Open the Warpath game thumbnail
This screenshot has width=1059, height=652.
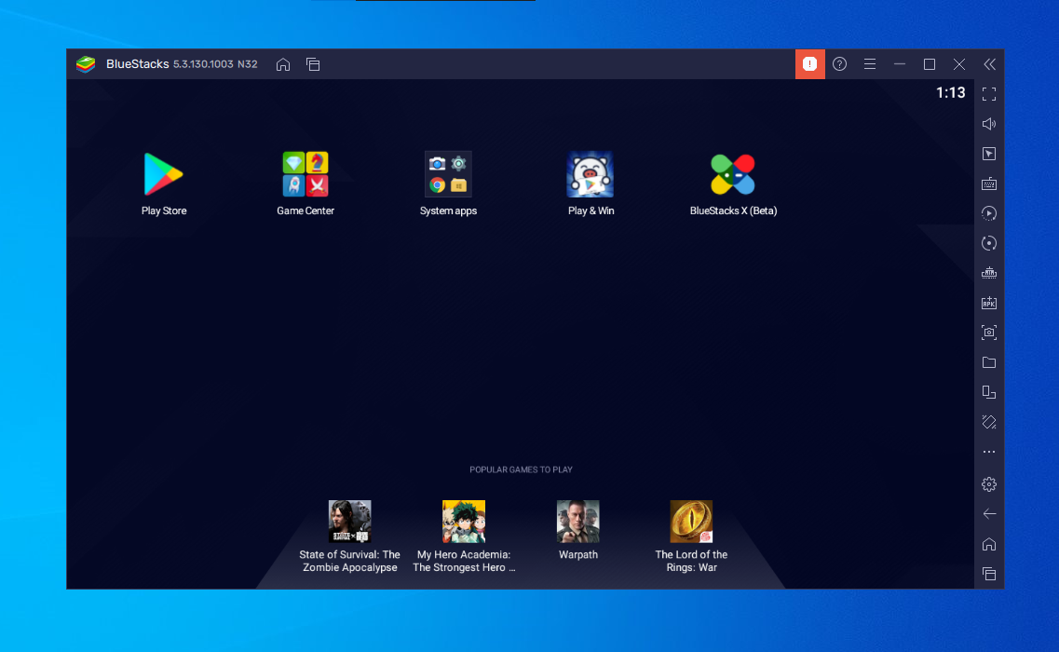tap(577, 521)
